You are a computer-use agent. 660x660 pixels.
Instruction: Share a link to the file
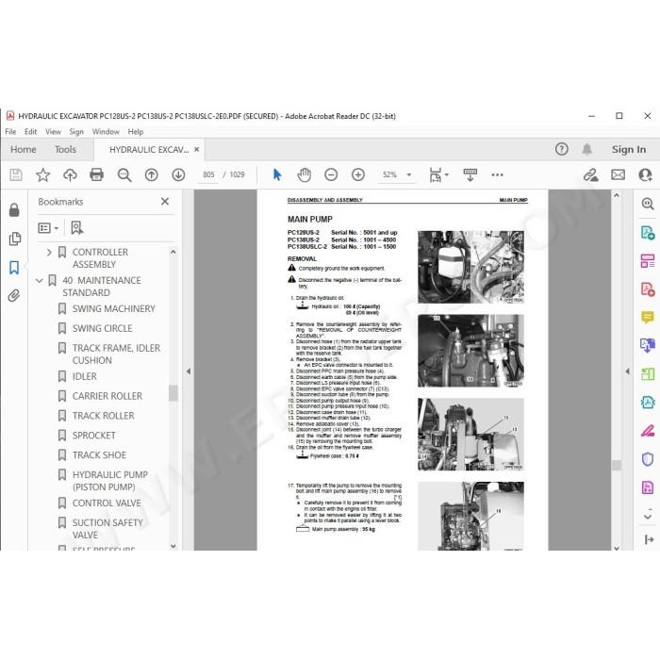pos(590,174)
